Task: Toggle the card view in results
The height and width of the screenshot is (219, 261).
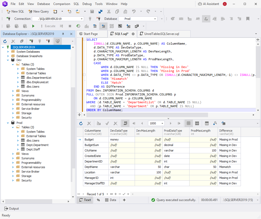Action: (x=197, y=123)
